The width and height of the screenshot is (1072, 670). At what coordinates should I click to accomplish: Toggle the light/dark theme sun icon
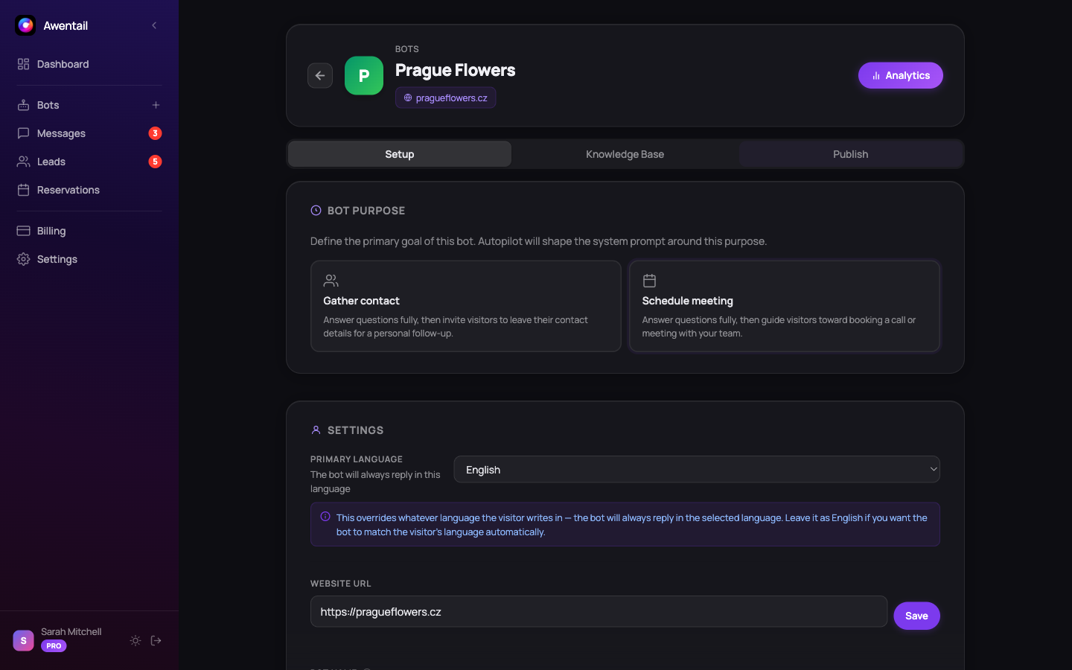coord(135,640)
